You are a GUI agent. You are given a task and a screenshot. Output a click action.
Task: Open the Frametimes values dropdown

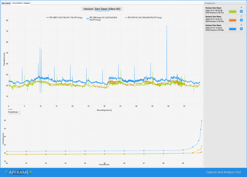(14, 112)
